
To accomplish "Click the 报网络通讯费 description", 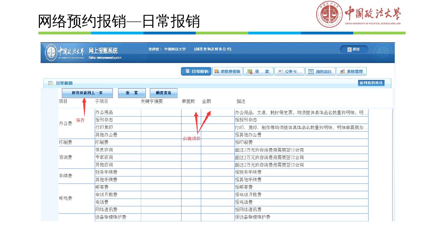I will [248, 210].
